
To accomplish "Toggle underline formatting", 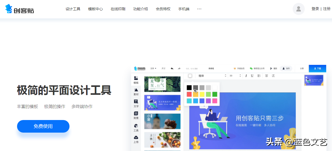I will (x=252, y=76).
